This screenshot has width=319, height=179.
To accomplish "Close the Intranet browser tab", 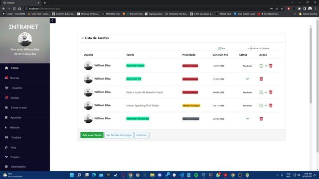I will [38, 3].
